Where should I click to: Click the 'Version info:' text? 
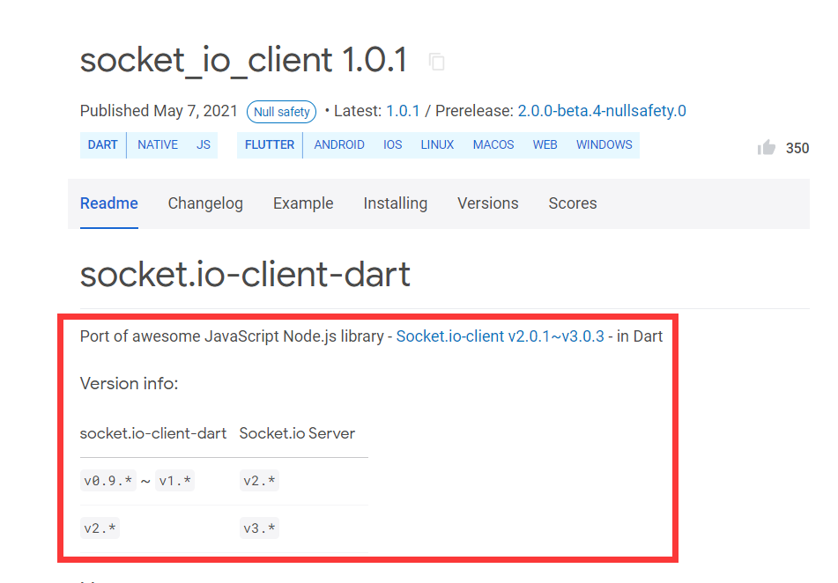pos(129,384)
